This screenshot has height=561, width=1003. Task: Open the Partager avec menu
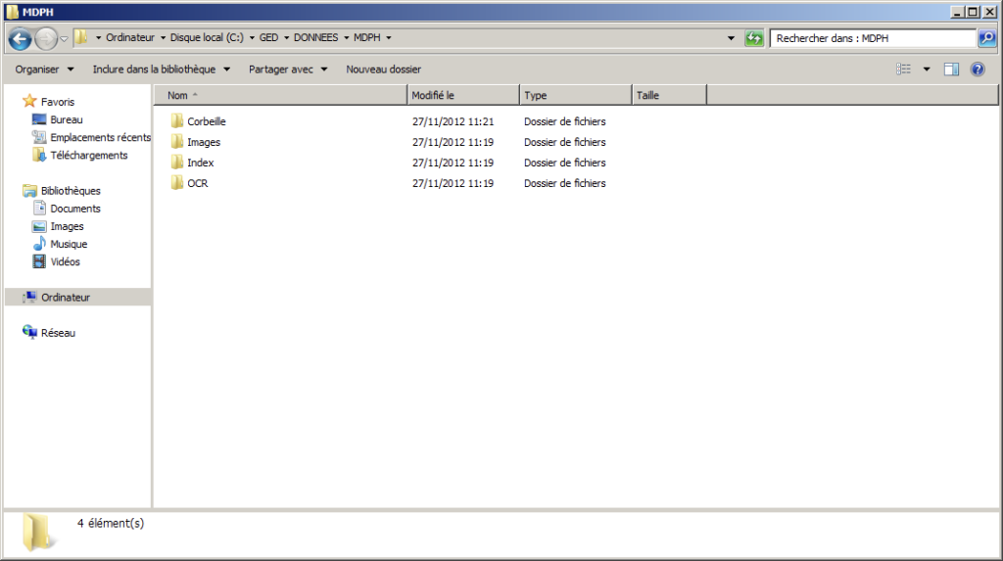click(x=288, y=70)
